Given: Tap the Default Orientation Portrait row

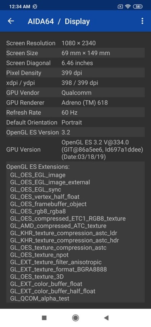Looking at the screenshot, I should (75, 122).
